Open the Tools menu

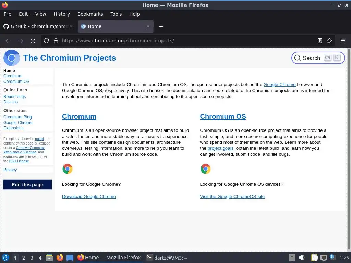pyautogui.click(x=116, y=14)
